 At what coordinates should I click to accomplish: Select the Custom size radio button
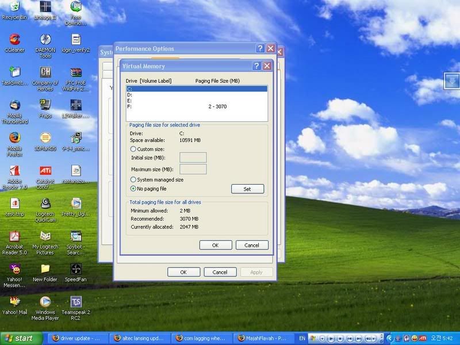click(x=133, y=149)
